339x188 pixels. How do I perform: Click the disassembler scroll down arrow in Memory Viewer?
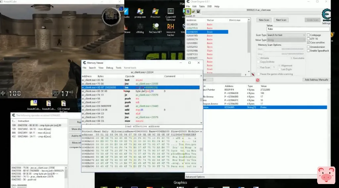coord(201,123)
